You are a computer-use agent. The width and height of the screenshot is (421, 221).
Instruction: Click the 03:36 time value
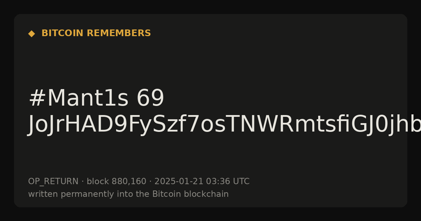[218, 182]
